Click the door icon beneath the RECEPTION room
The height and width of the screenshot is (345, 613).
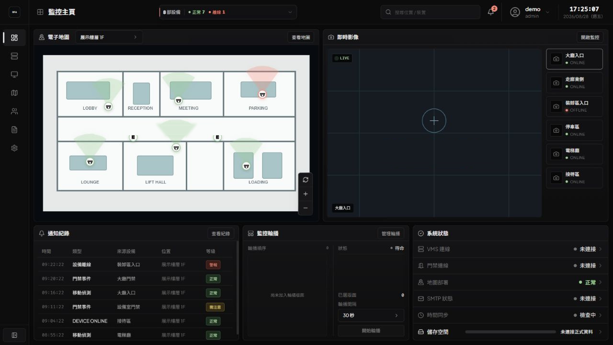(x=133, y=137)
